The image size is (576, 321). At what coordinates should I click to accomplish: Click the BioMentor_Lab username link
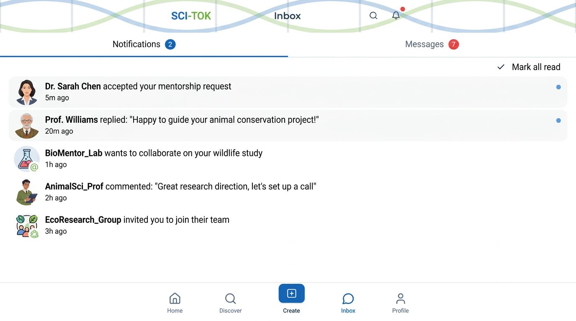pos(74,153)
